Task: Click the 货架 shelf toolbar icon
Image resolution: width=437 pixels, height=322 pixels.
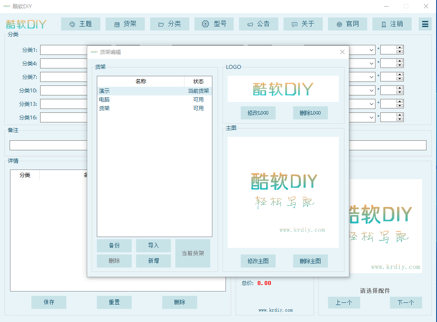Action: [x=125, y=24]
